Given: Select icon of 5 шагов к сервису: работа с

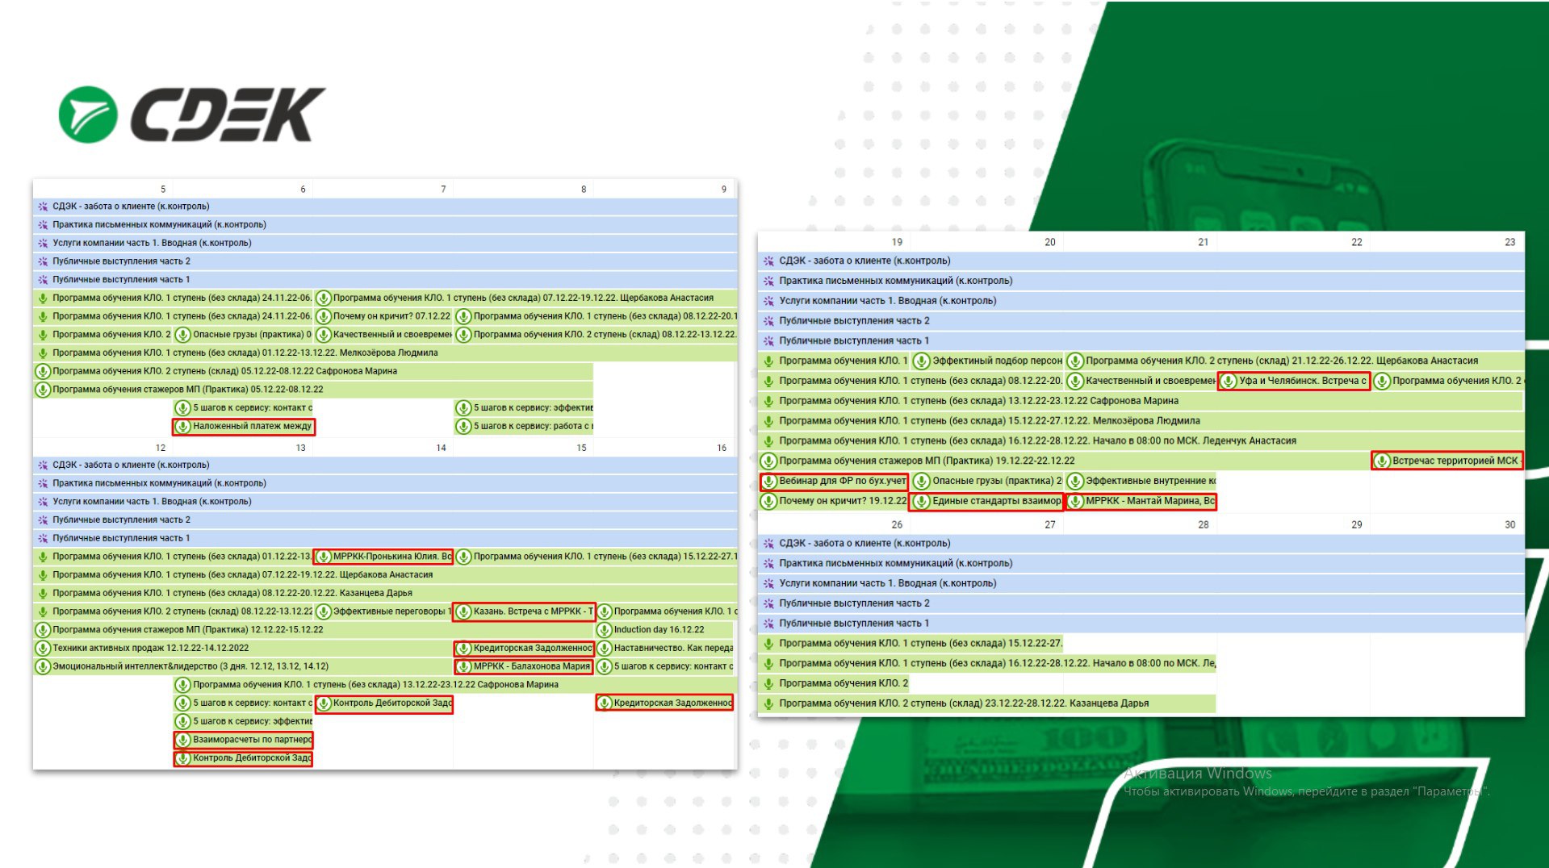Looking at the screenshot, I should click(x=463, y=427).
